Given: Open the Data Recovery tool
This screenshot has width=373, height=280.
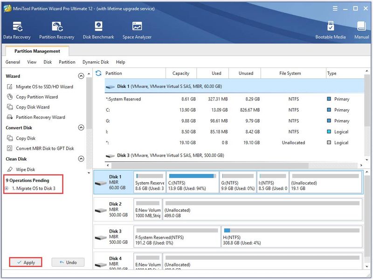Looking at the screenshot, I should point(17,30).
